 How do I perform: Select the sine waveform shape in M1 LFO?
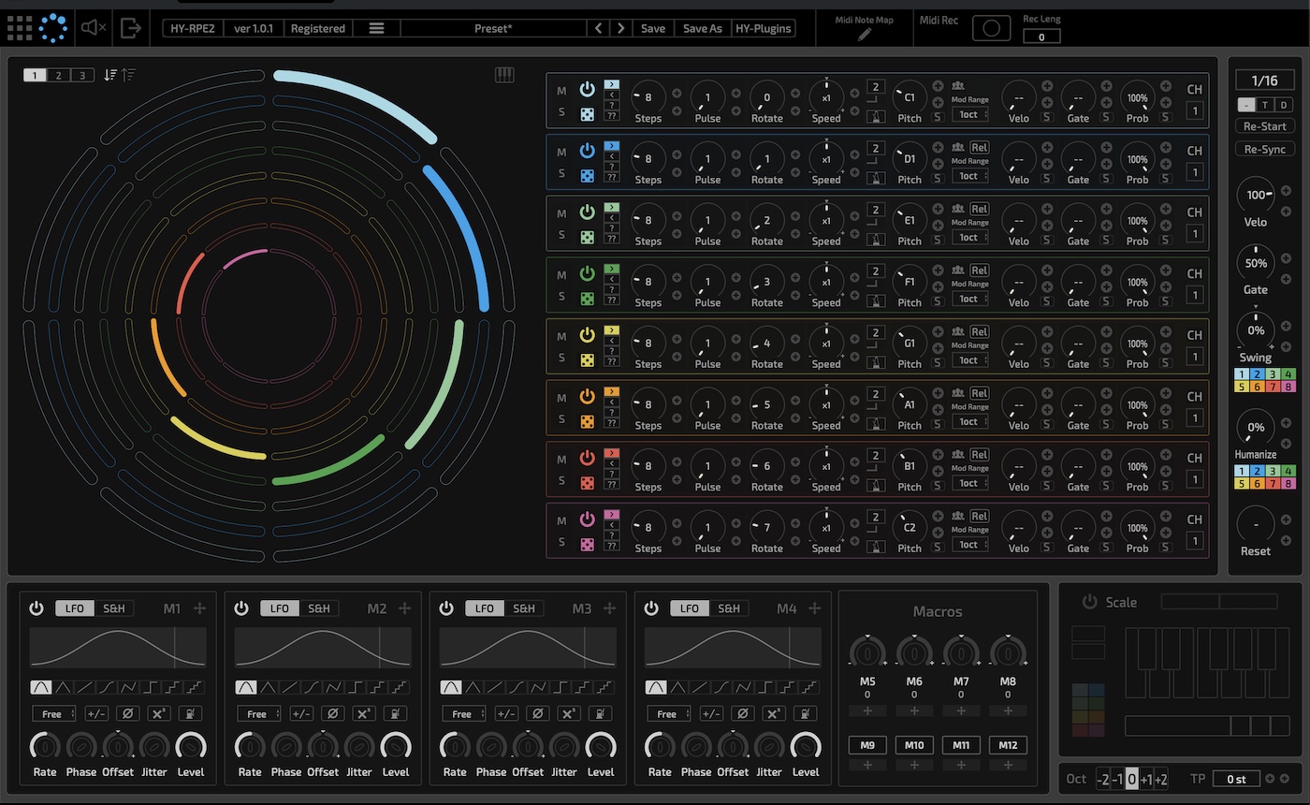click(x=40, y=687)
